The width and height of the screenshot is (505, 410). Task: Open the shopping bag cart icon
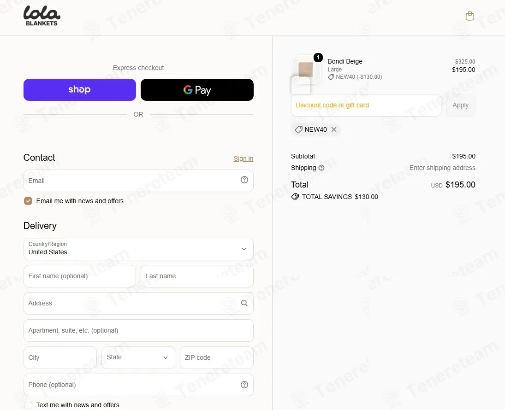click(470, 16)
